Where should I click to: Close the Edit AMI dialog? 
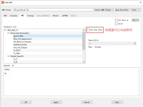(141, 2)
